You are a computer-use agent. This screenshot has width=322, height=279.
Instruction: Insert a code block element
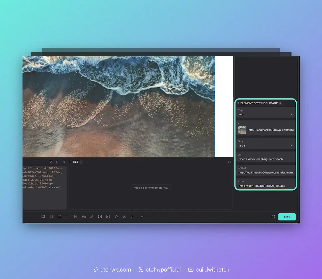click(108, 217)
